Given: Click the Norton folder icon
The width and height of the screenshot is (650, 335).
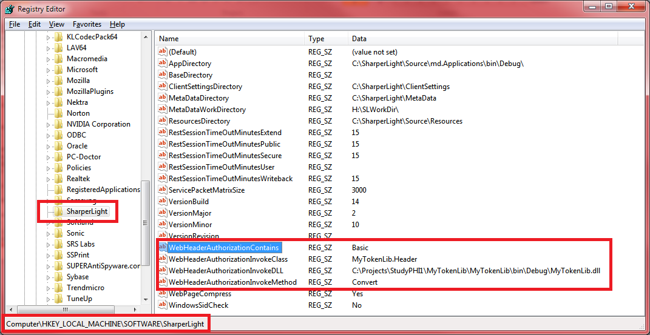Looking at the screenshot, I should pyautogui.click(x=59, y=113).
